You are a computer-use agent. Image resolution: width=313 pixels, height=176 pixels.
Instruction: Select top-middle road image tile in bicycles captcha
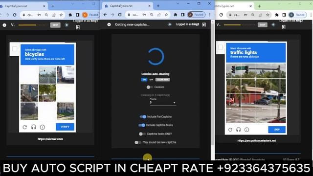pyautogui.click(x=47, y=75)
